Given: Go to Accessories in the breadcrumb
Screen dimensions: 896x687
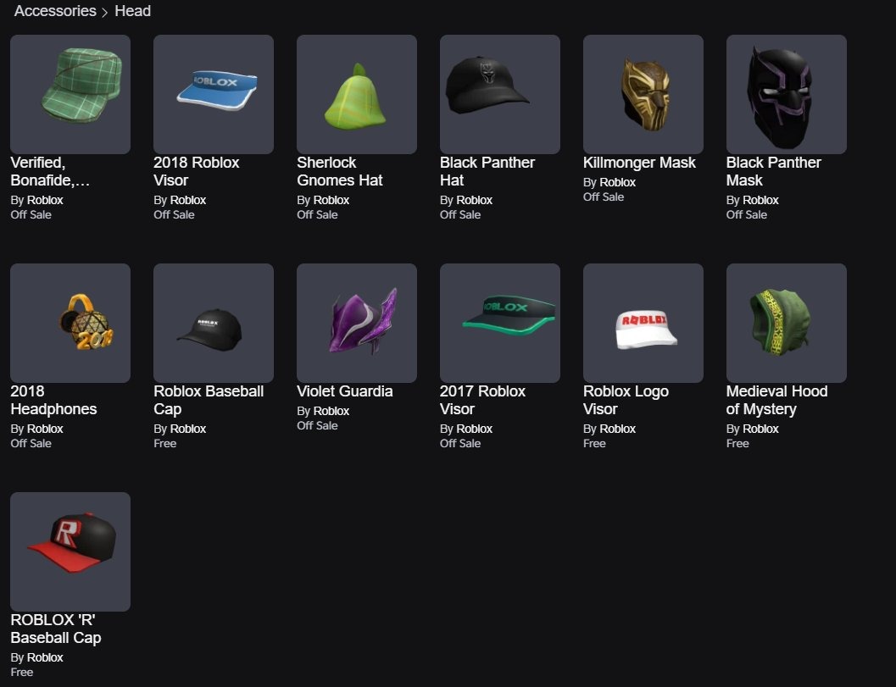Looking at the screenshot, I should coord(55,11).
